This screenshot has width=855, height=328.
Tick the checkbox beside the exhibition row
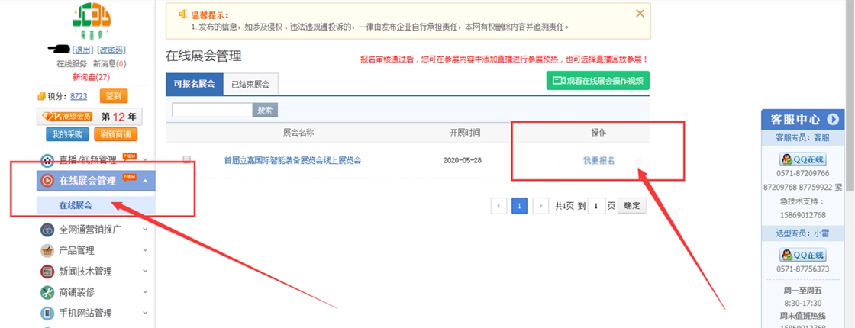tap(187, 160)
